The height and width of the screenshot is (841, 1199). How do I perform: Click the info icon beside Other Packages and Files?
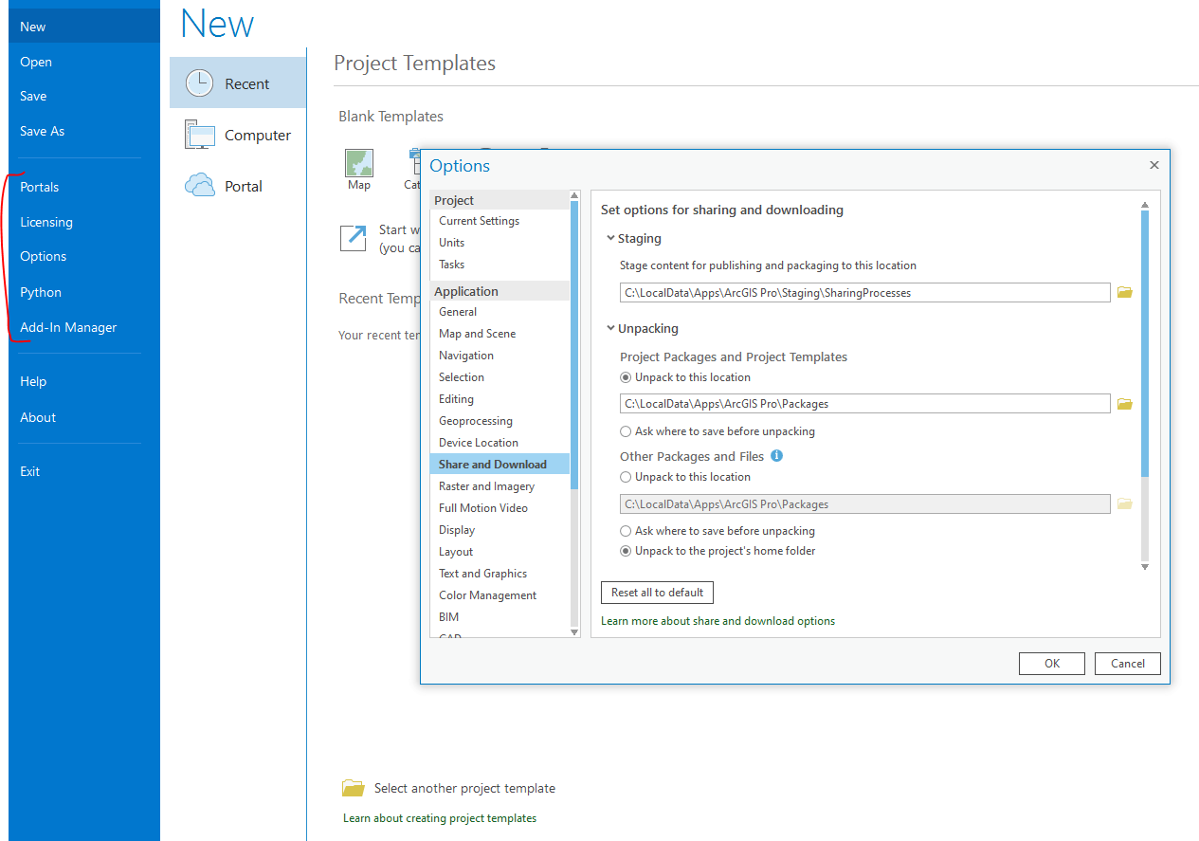pyautogui.click(x=776, y=456)
